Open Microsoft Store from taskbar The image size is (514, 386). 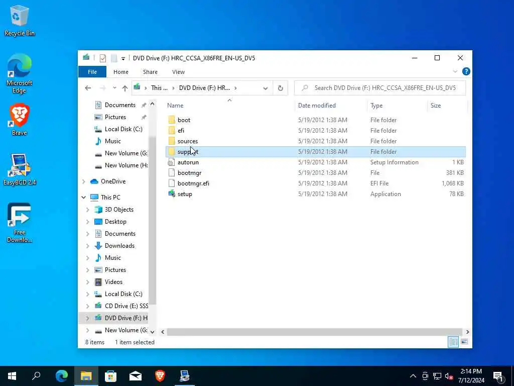tap(110, 376)
